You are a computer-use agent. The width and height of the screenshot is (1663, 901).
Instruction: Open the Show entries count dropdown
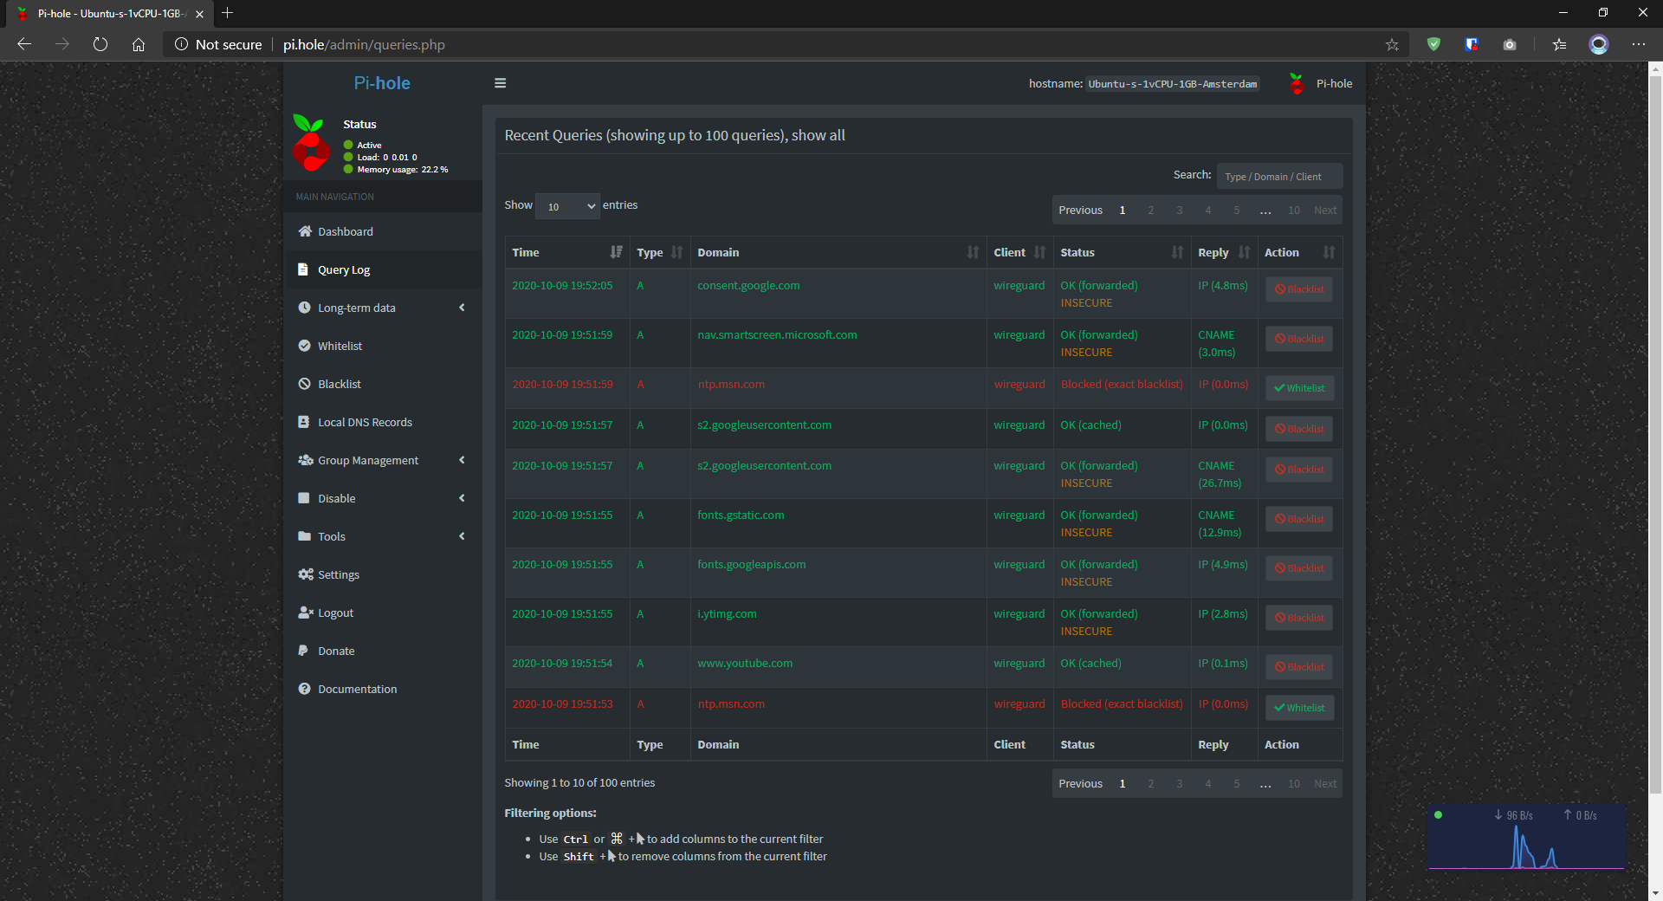click(x=567, y=206)
